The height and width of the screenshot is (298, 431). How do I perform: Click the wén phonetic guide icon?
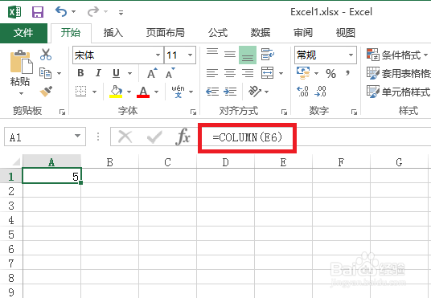click(179, 92)
